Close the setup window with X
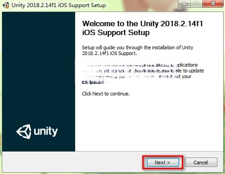 [213, 4]
